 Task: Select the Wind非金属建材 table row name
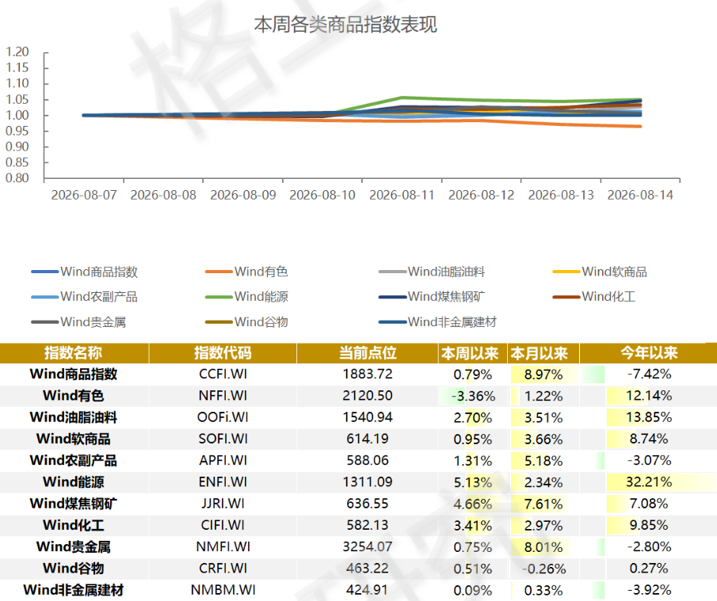tap(73, 590)
